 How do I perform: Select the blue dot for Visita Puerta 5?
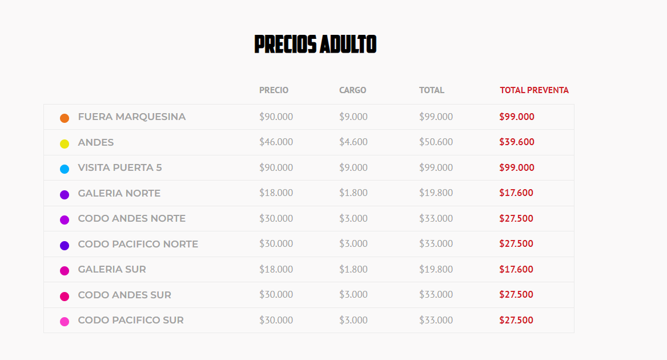click(65, 169)
